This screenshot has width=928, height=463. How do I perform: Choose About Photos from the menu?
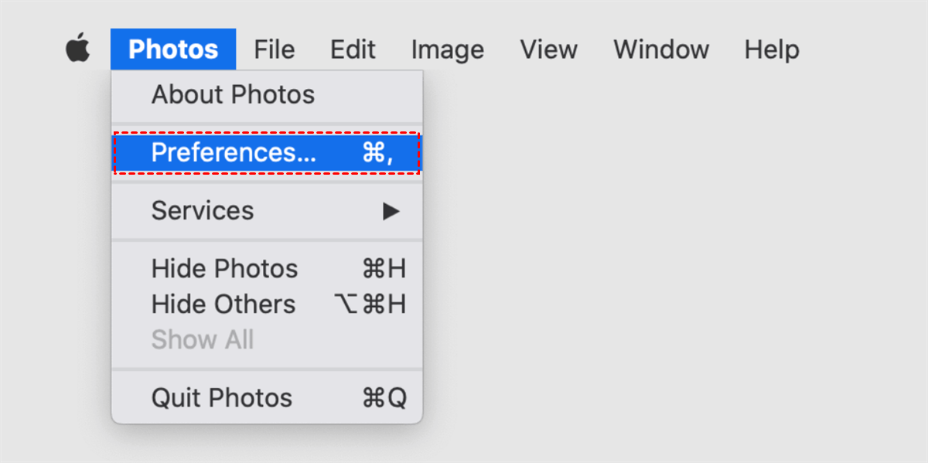(x=233, y=95)
